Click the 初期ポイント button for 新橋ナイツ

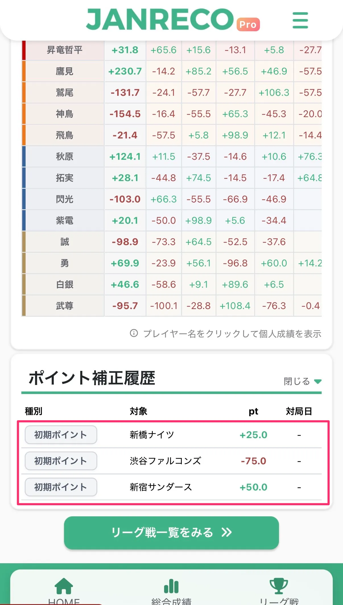[61, 435]
